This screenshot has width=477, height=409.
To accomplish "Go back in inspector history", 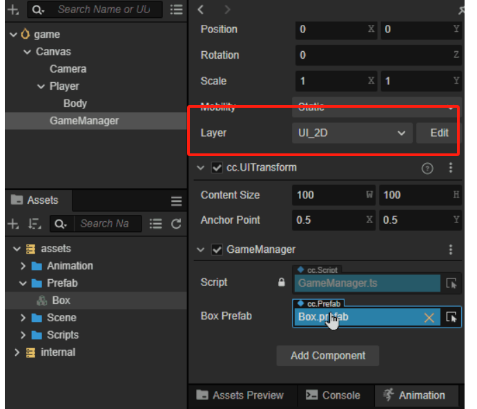I will (x=200, y=10).
